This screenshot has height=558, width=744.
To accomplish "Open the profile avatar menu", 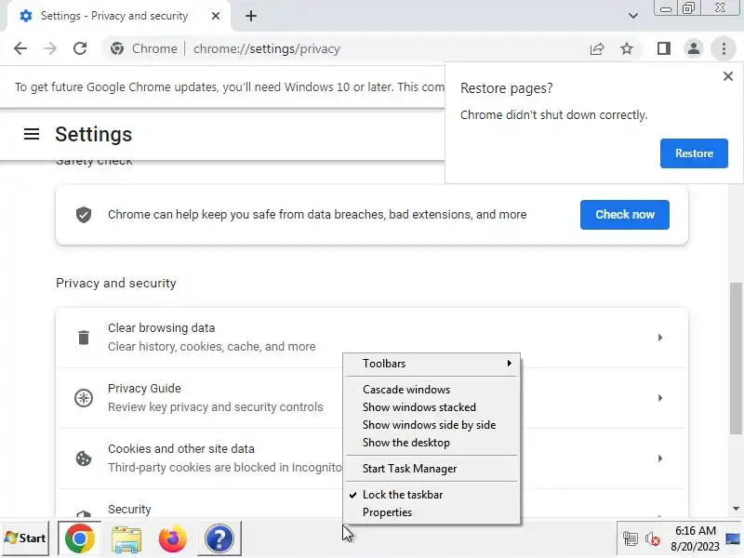I will pyautogui.click(x=693, y=48).
